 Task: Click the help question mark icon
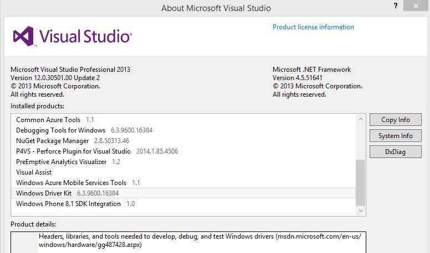tap(396, 6)
